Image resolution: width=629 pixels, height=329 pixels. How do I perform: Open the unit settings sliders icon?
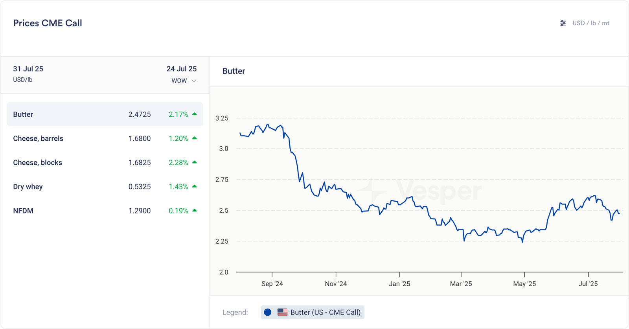[x=563, y=23]
